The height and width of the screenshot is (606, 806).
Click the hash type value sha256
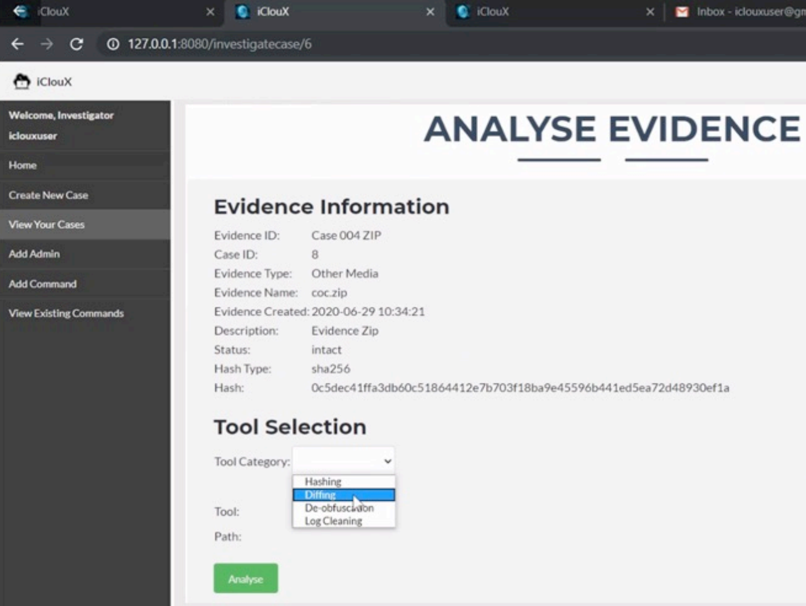tap(331, 369)
